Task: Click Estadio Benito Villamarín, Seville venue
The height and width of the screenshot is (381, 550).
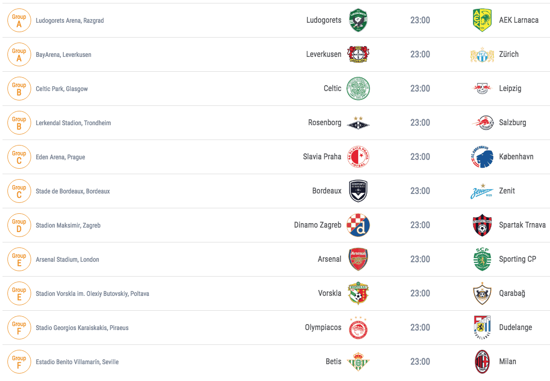Action: click(x=77, y=362)
